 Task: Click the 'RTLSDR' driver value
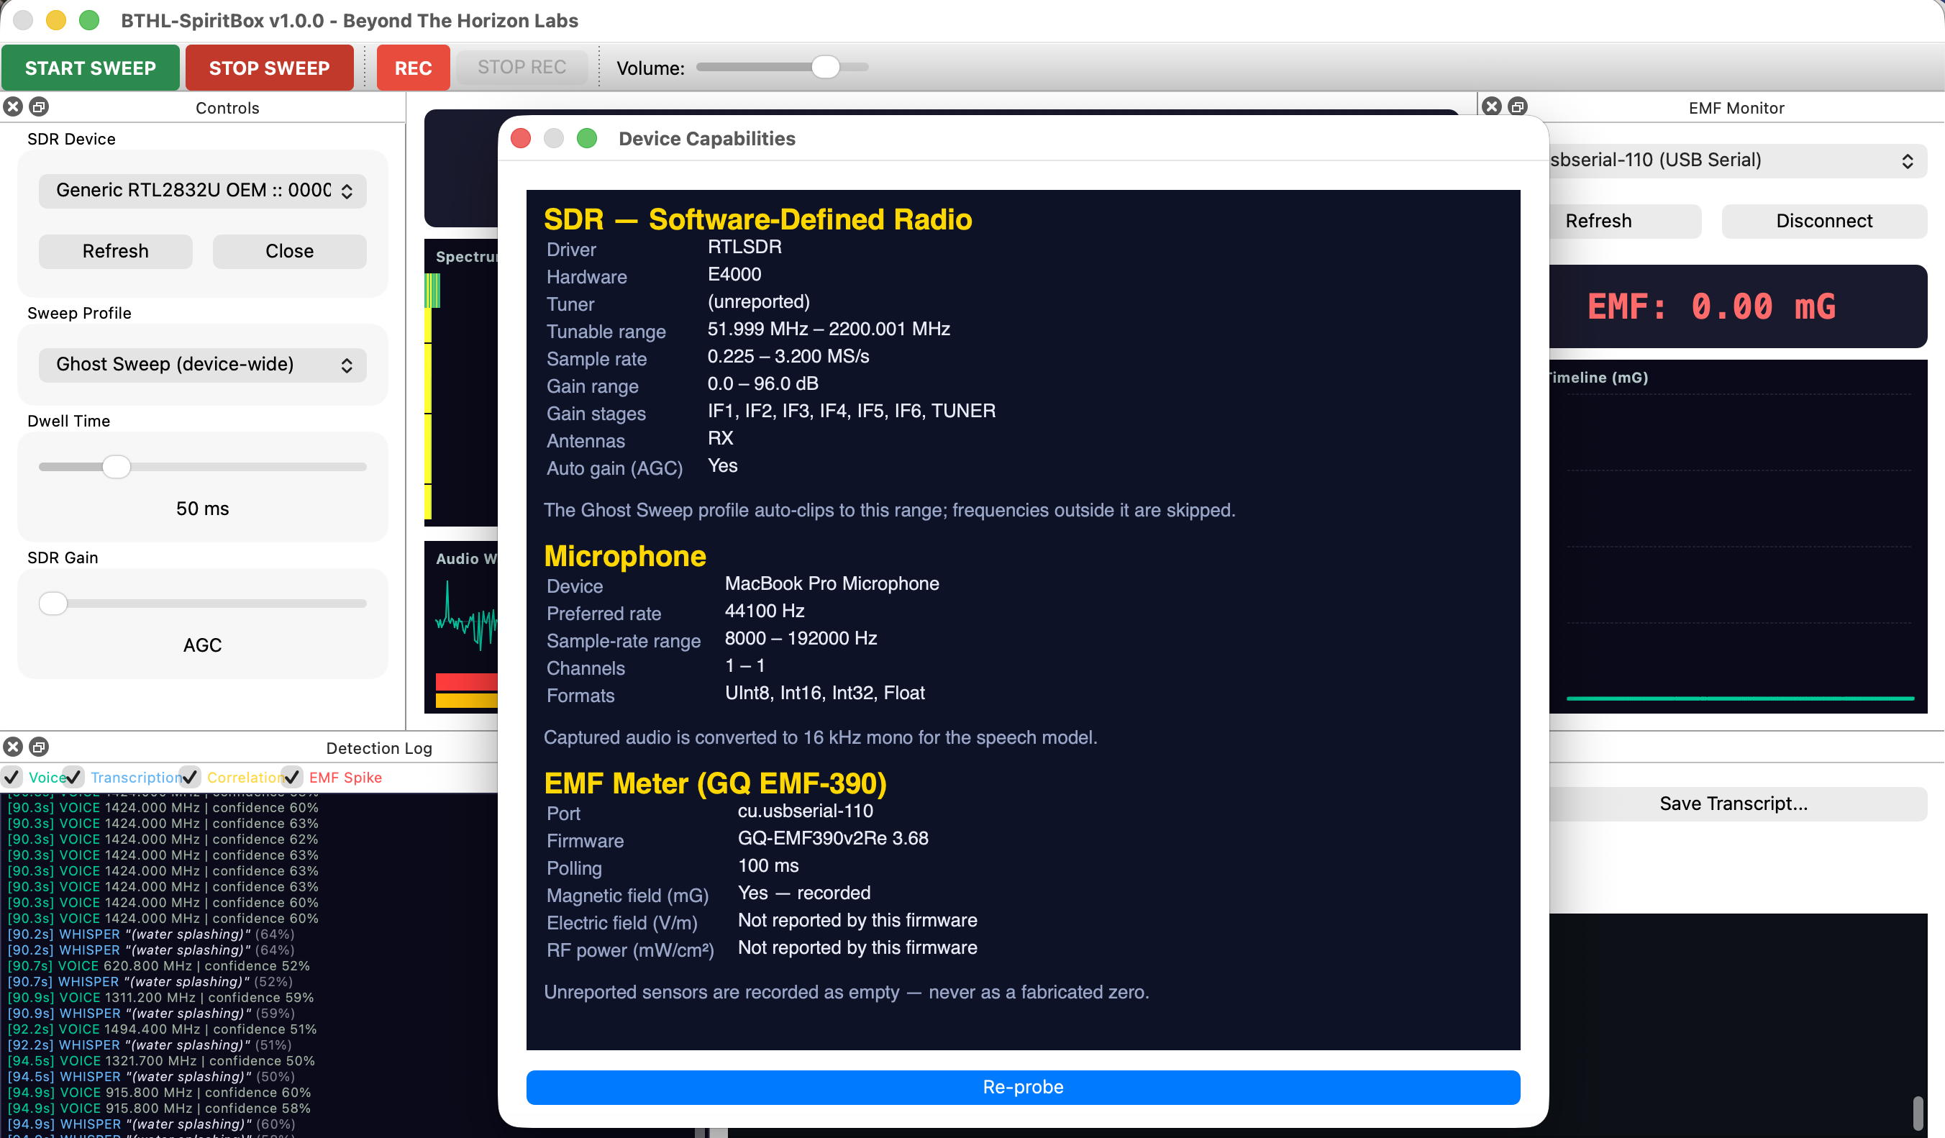tap(744, 247)
